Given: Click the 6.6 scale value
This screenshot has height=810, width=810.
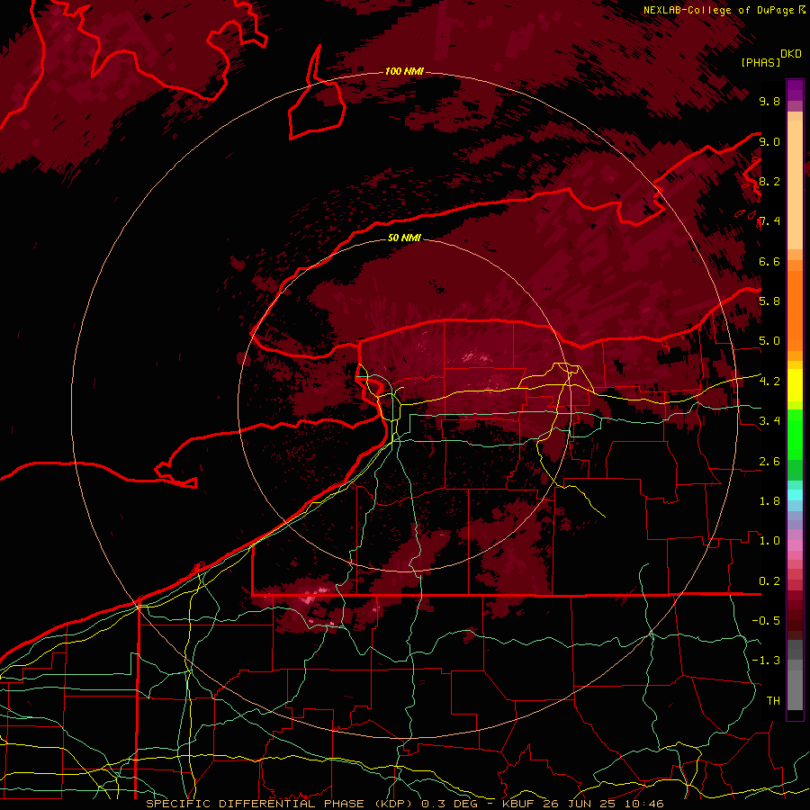Looking at the screenshot, I should pos(769,261).
